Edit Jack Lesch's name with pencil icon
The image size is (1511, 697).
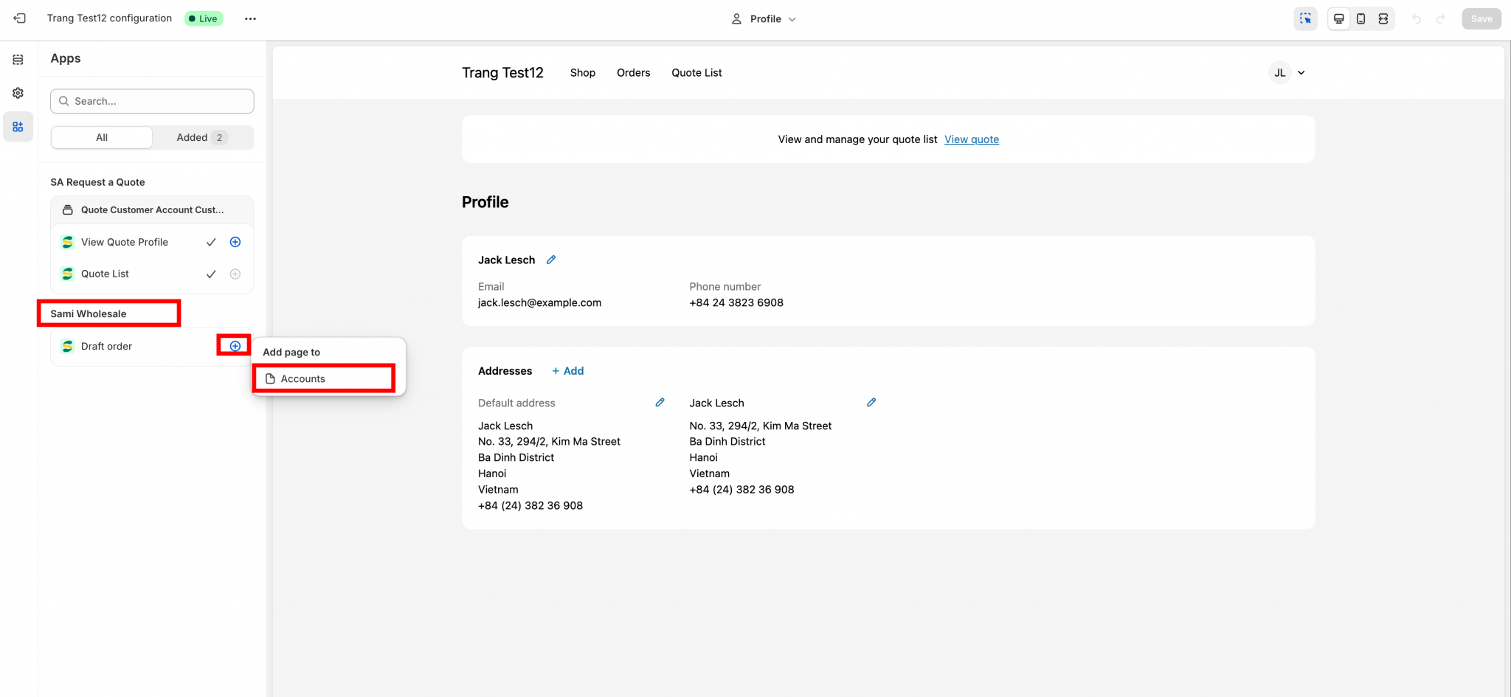(x=551, y=260)
